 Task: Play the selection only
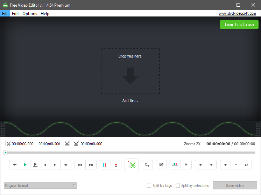(35, 165)
